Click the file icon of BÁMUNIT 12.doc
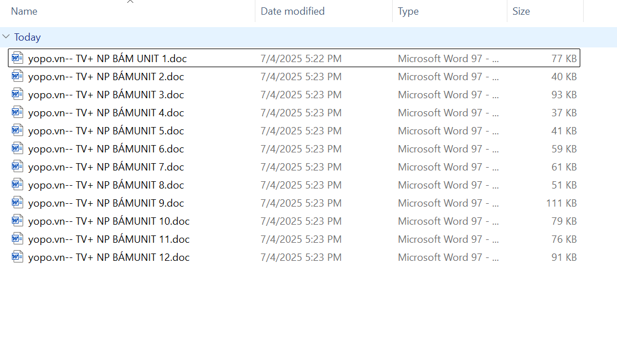The image size is (617, 363). [18, 257]
